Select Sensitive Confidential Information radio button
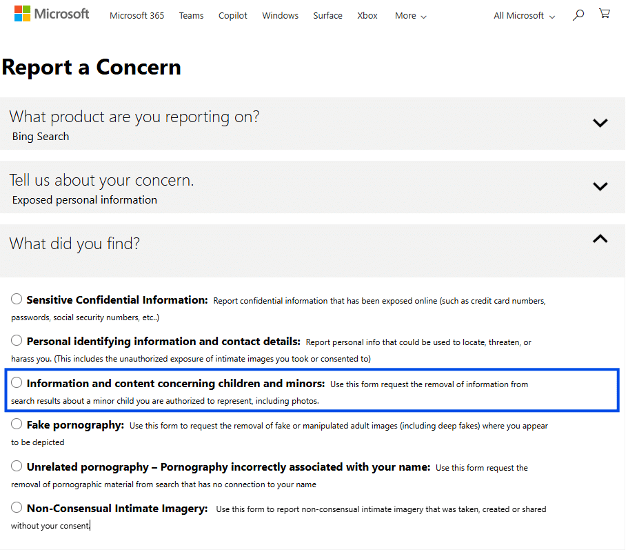 pos(17,299)
